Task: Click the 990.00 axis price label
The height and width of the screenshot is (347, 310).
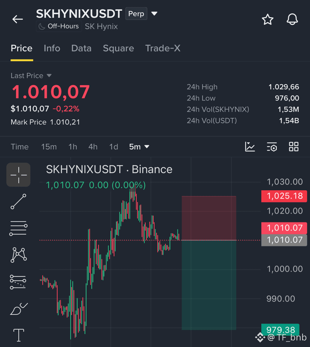Action: click(280, 299)
